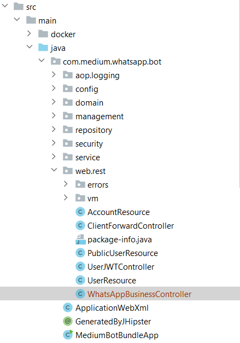
Task: Select ClientForwardController in the tree
Action: (x=131, y=226)
